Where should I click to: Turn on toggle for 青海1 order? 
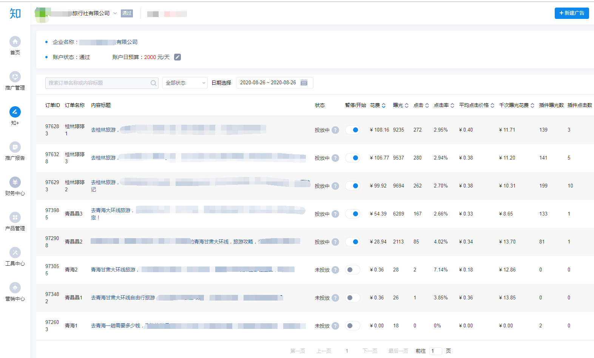tap(353, 326)
